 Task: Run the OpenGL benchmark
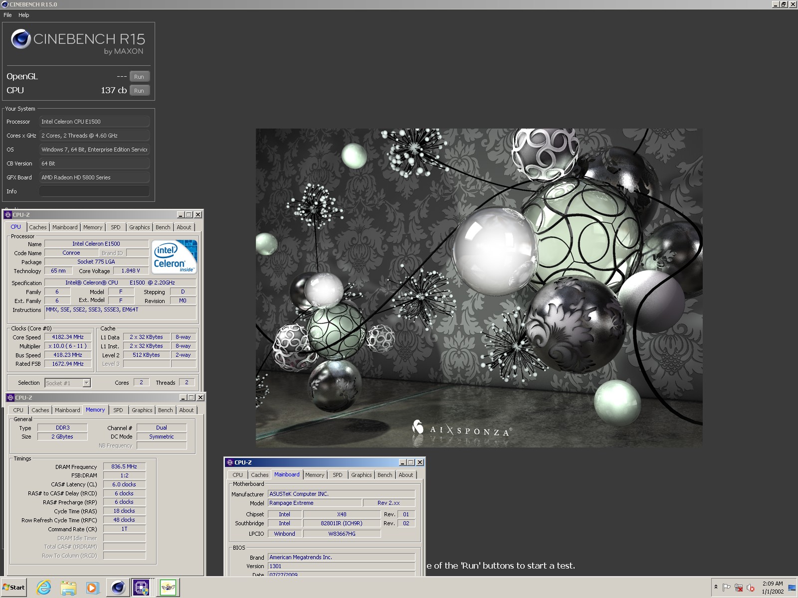(x=139, y=76)
